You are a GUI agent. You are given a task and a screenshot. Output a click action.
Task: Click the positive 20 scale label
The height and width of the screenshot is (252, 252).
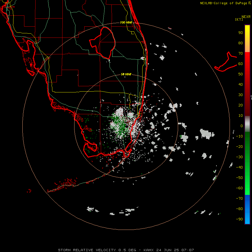(241, 105)
